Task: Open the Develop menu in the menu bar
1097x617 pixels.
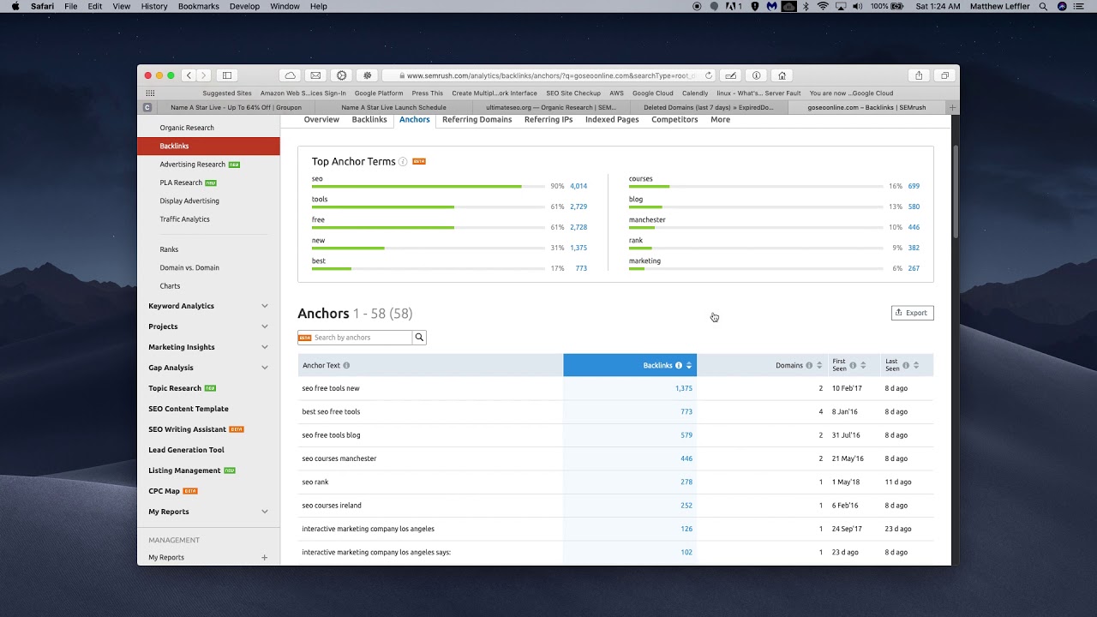Action: (244, 6)
